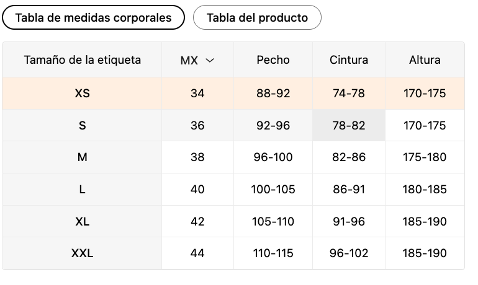Click the 88-92 chest cell
The image size is (478, 285).
pos(273,94)
